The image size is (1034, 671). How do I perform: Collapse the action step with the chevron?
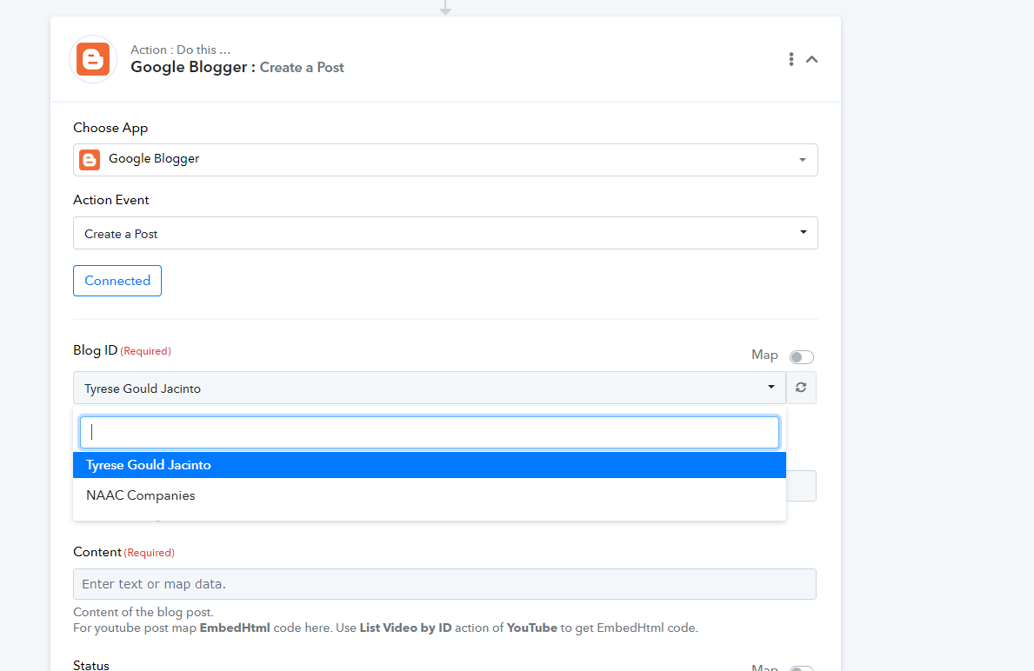click(x=811, y=59)
